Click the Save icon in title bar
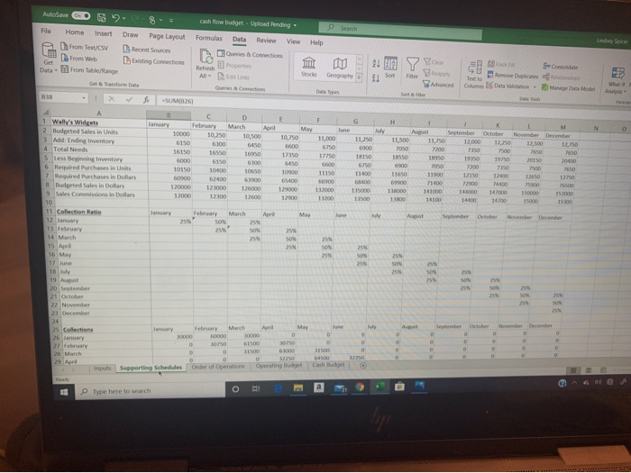Screen dimensions: 631x473 tap(102, 17)
